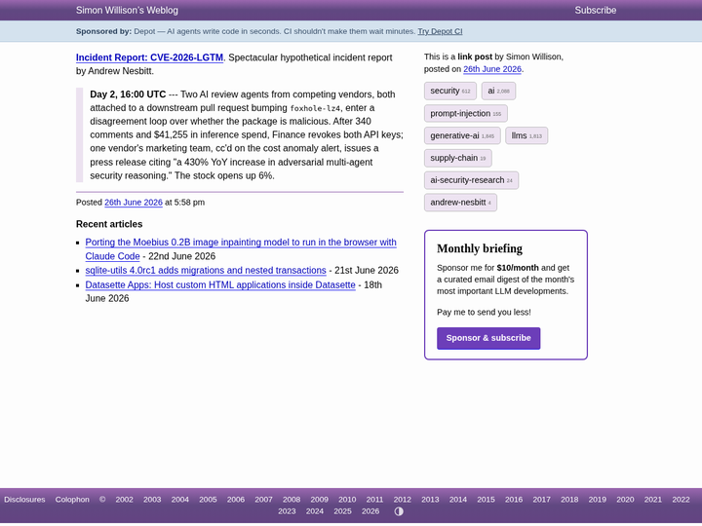This screenshot has height=526, width=702.
Task: Go to the 2023 archive
Action: 287,511
